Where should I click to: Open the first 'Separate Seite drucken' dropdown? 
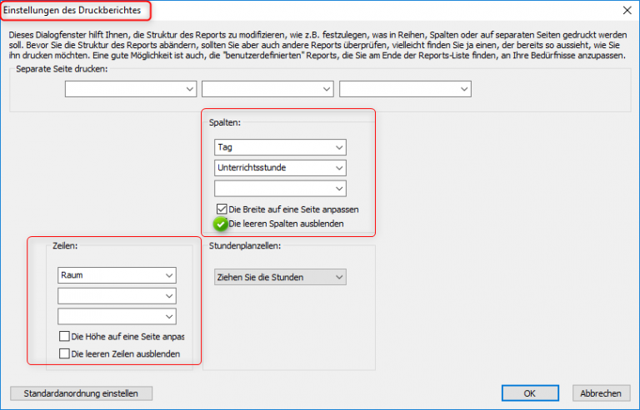[x=131, y=89]
